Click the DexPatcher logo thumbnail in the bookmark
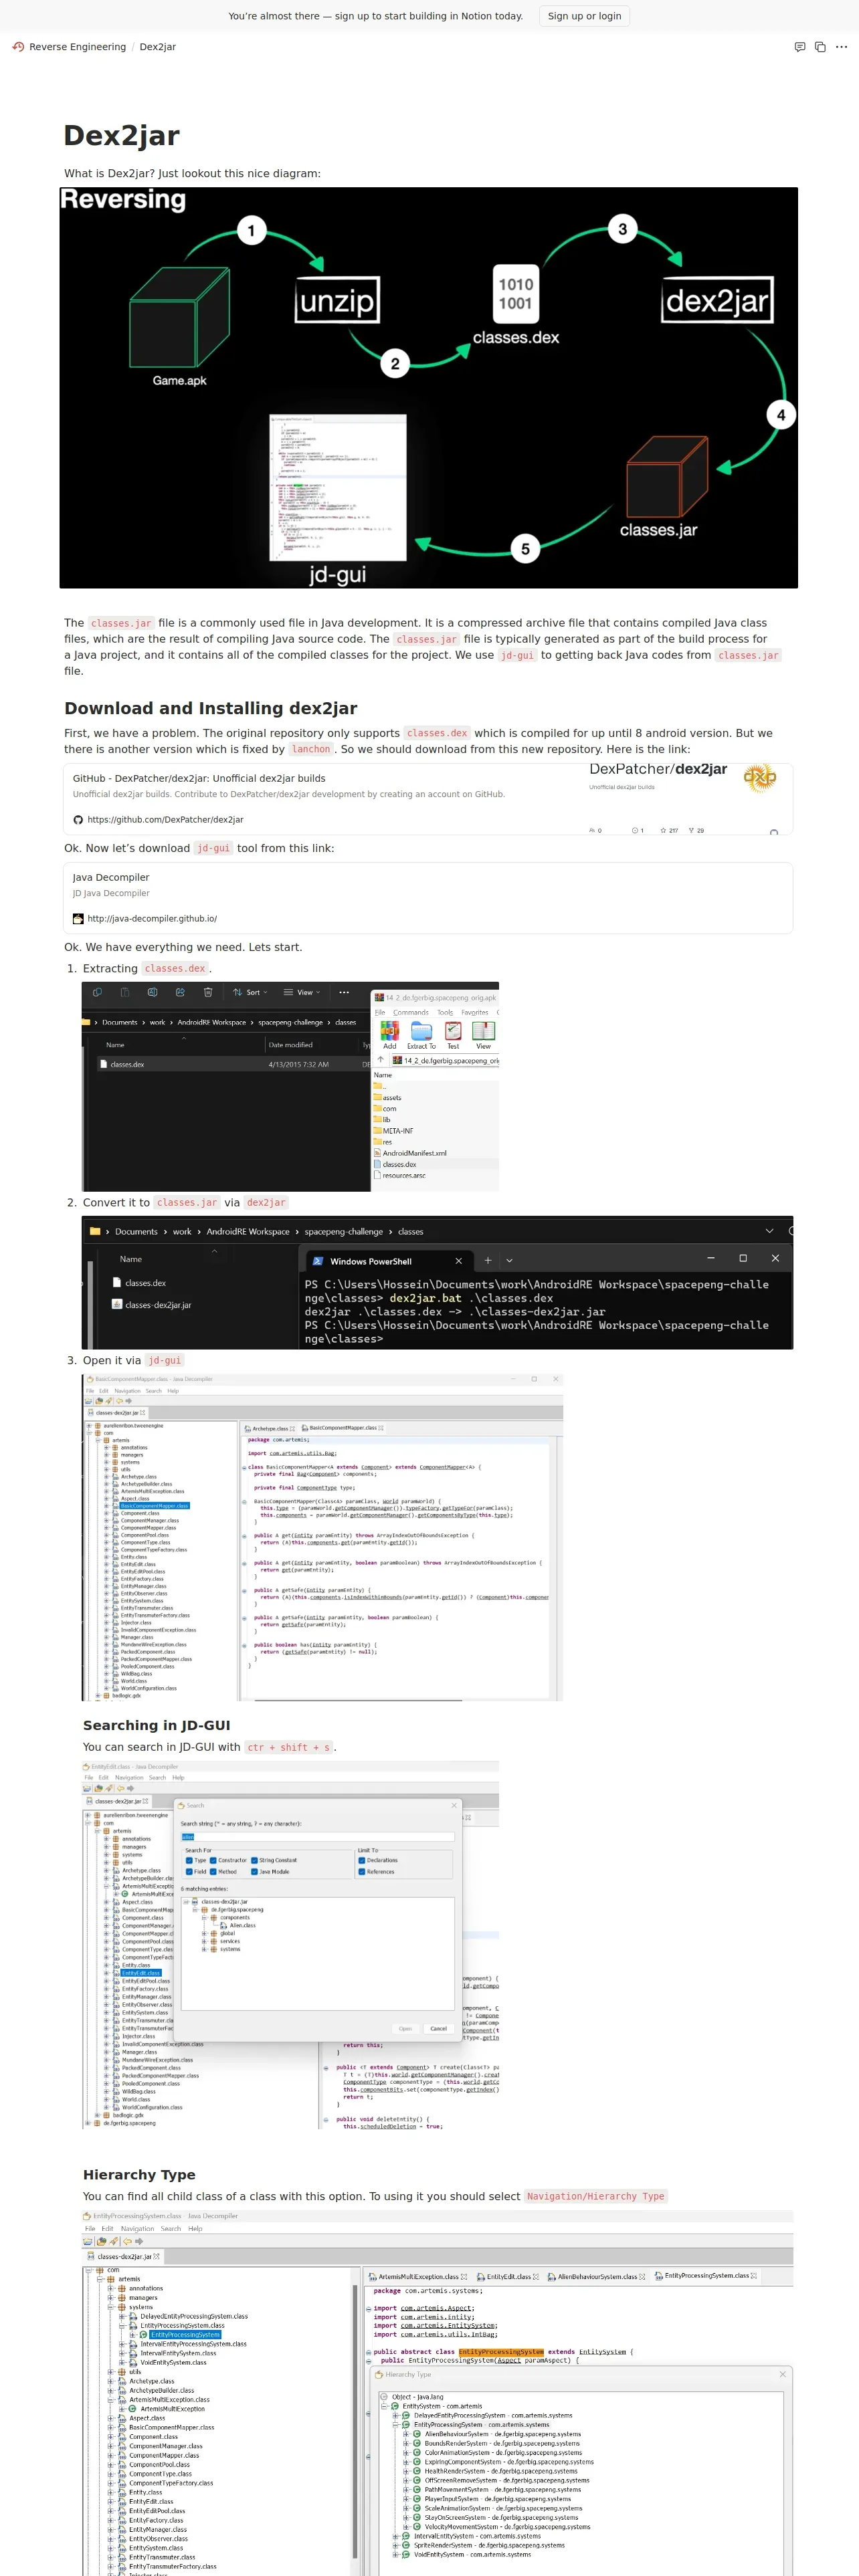Screen dimensions: 859x2576 760,777
